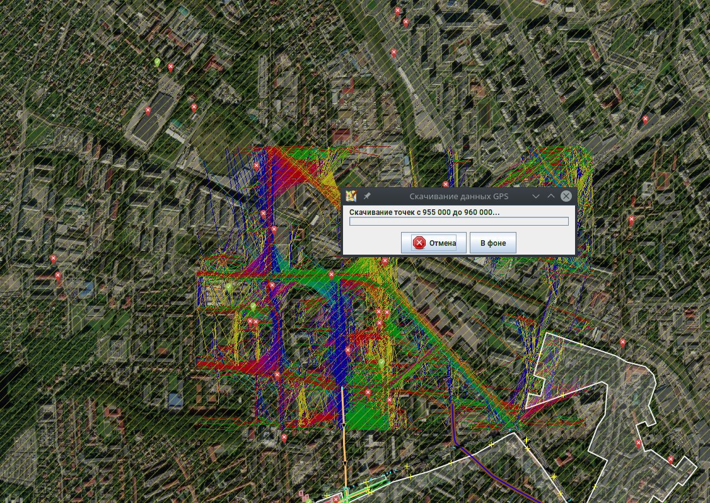Click the download progress bar

click(458, 221)
